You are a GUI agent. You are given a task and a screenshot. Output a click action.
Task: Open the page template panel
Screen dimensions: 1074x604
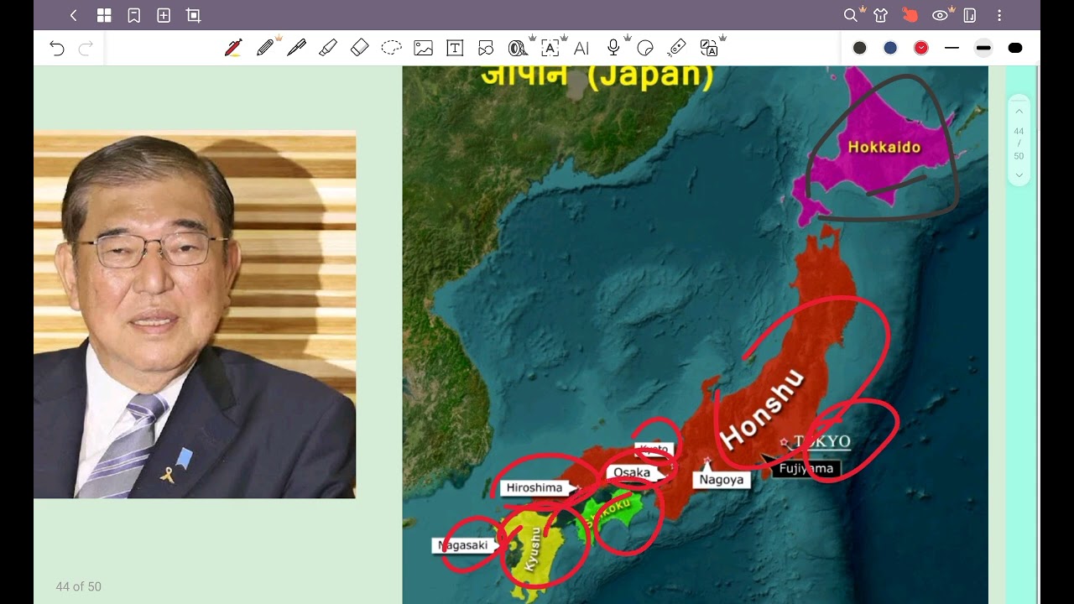coord(970,15)
